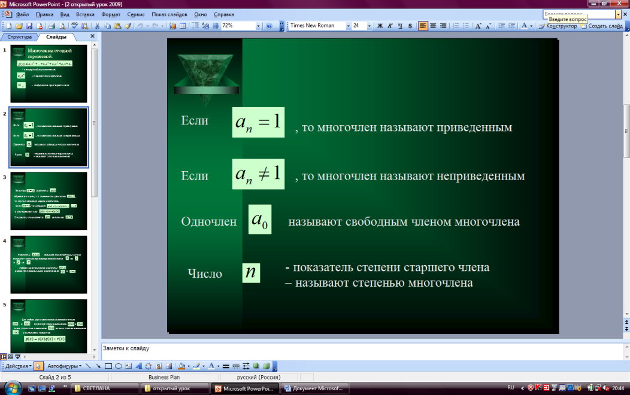
Task: Click the Print icon
Action: 52,26
